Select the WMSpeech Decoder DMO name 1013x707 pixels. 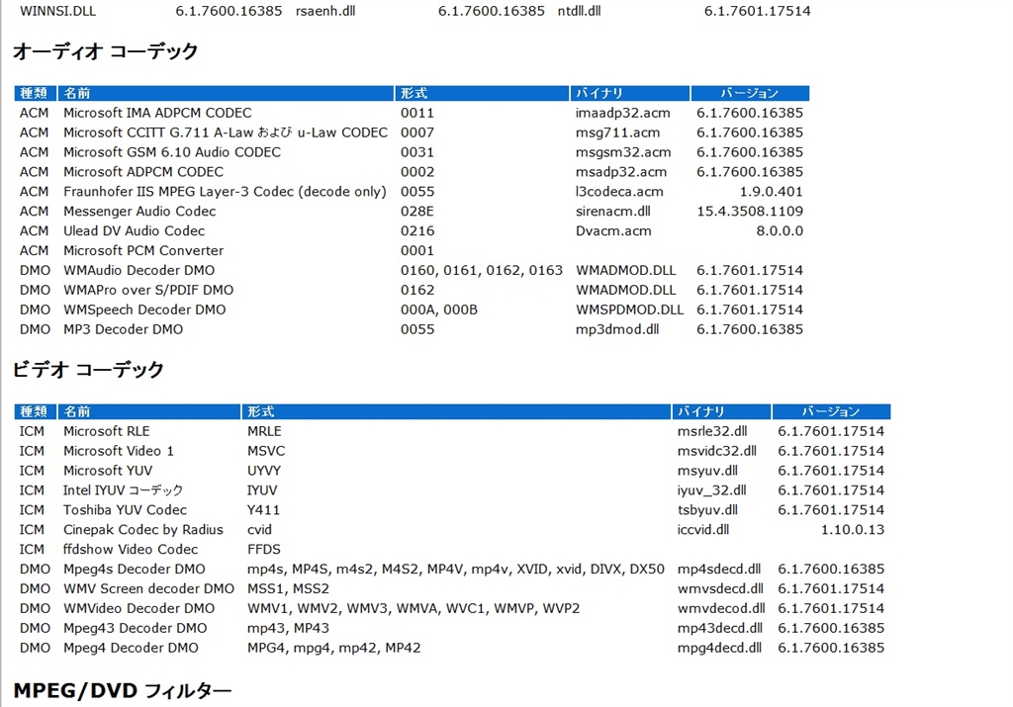[144, 309]
